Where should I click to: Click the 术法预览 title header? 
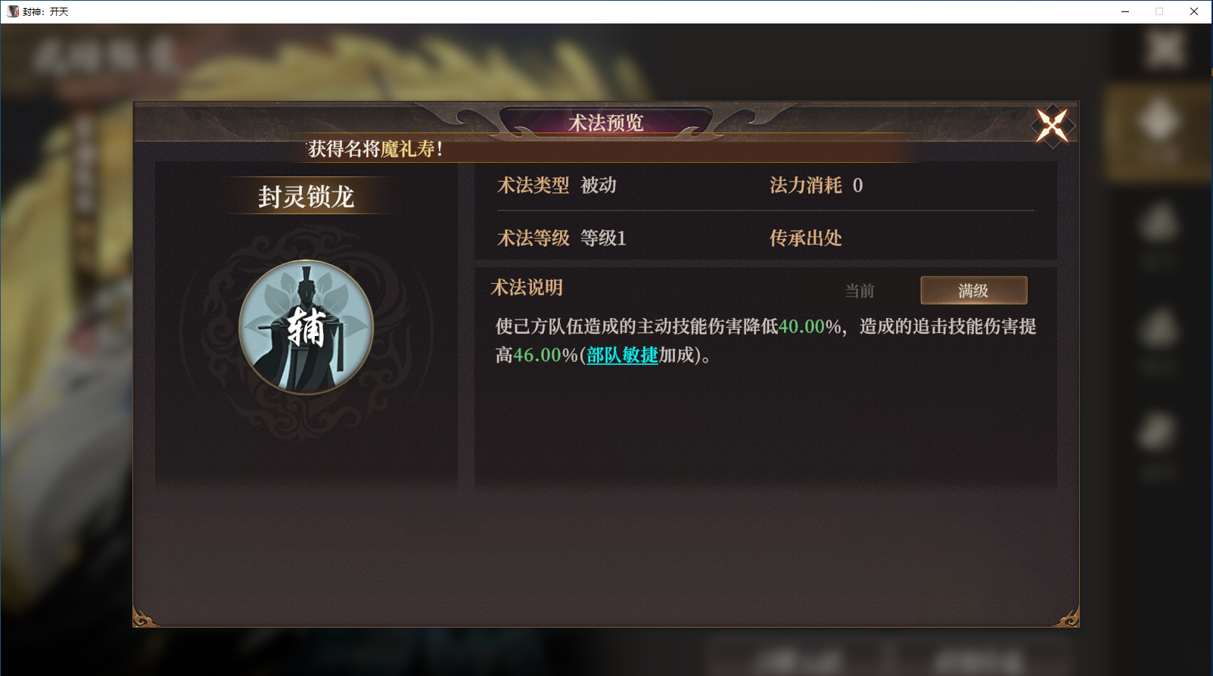[605, 123]
